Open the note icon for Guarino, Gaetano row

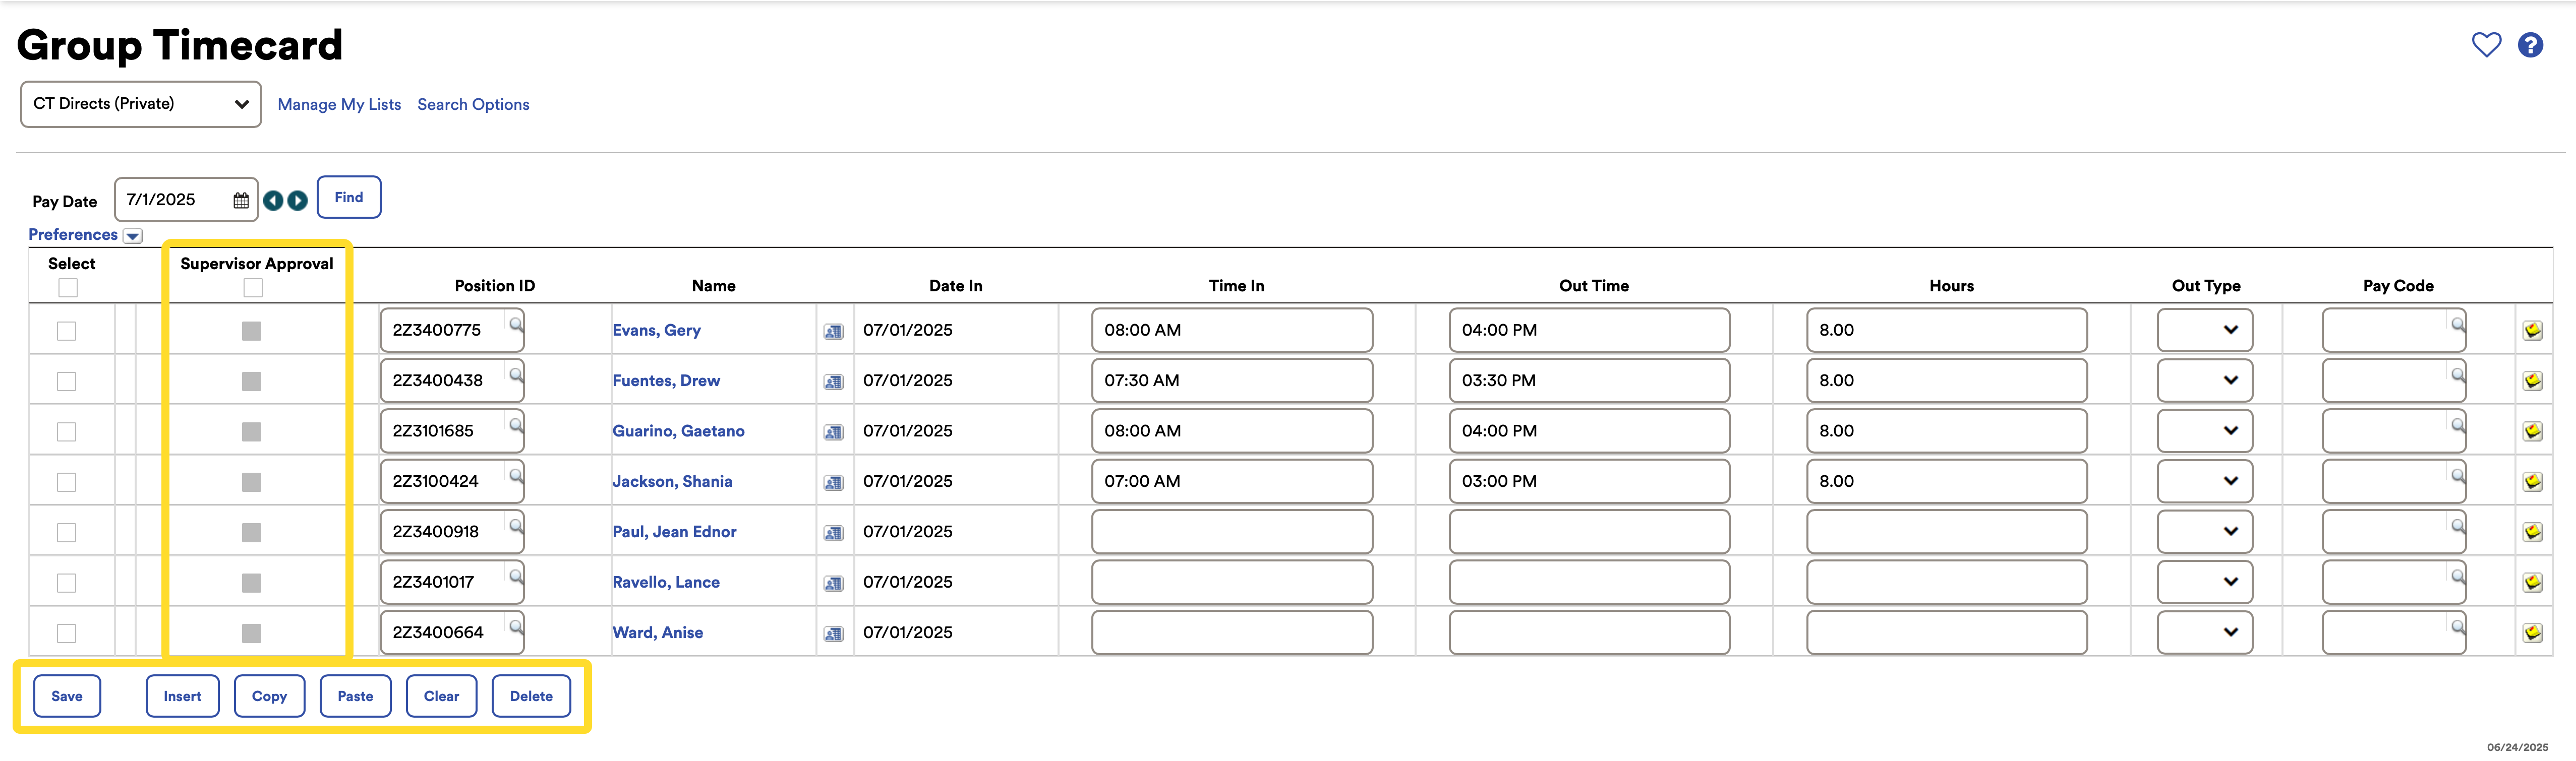[x=2532, y=431]
